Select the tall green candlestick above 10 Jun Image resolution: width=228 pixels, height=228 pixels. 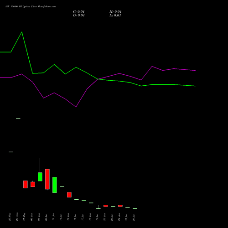[x=55, y=185]
